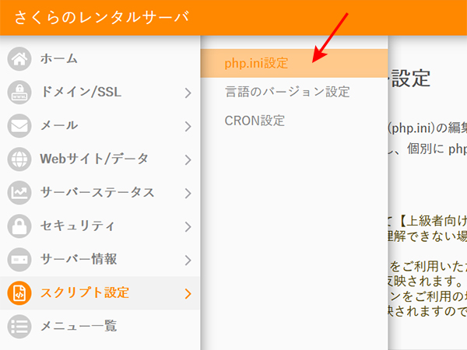
Task: Open メール menu label
Action: (x=59, y=125)
